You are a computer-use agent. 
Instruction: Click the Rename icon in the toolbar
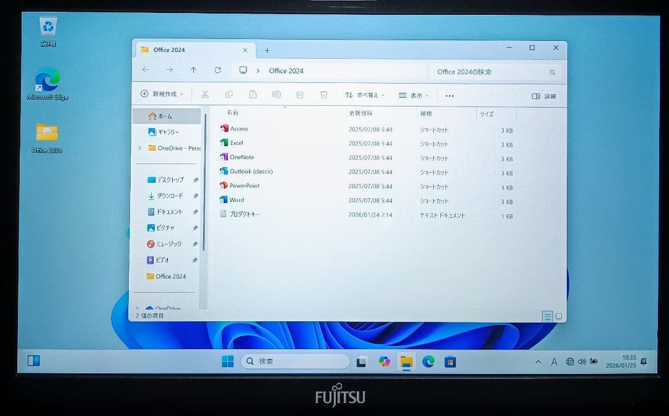pos(276,93)
